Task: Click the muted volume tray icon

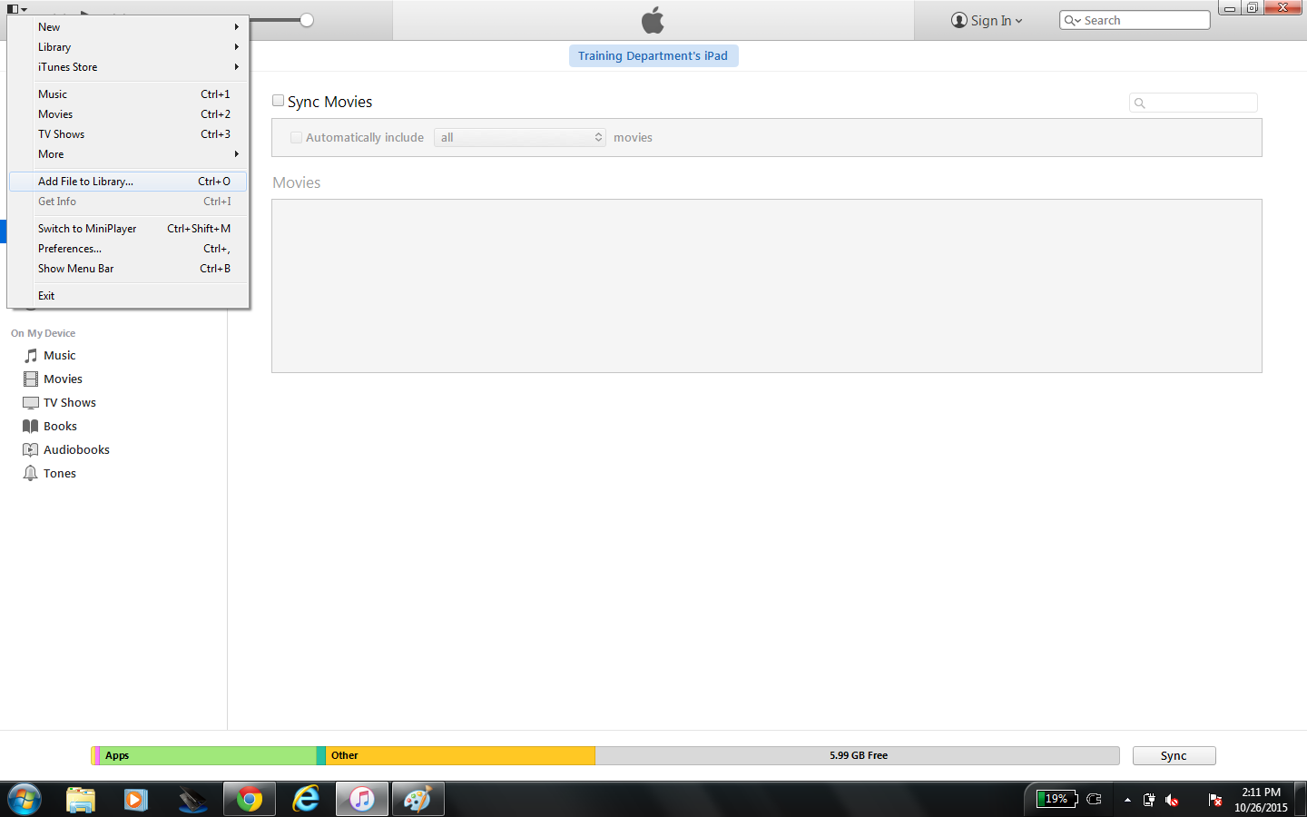Action: [x=1172, y=800]
